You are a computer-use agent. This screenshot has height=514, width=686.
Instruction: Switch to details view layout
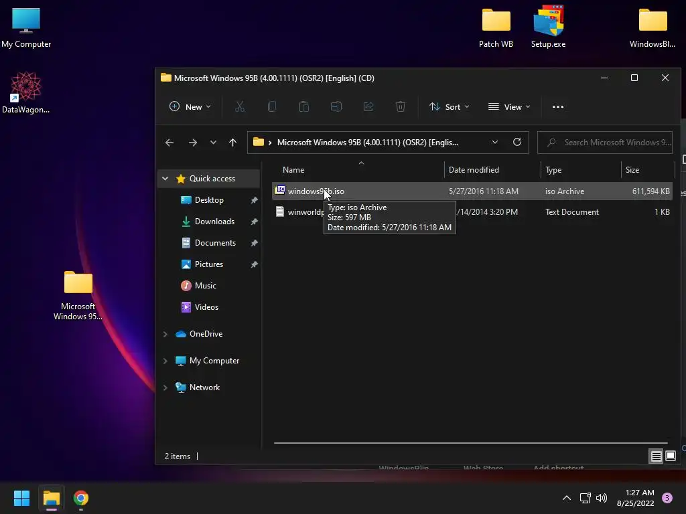coord(657,456)
